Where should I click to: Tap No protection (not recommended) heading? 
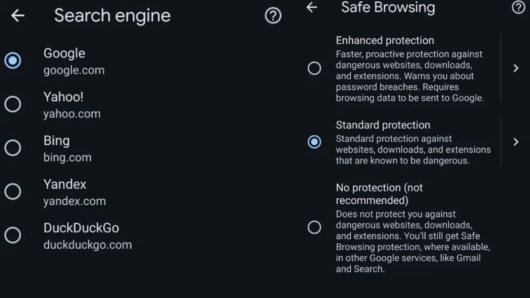tap(379, 194)
